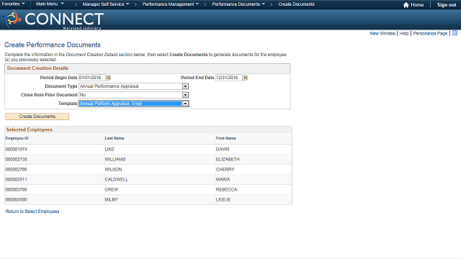461x259 pixels.
Task: Click first name ELIZABETH
Action: click(x=228, y=160)
